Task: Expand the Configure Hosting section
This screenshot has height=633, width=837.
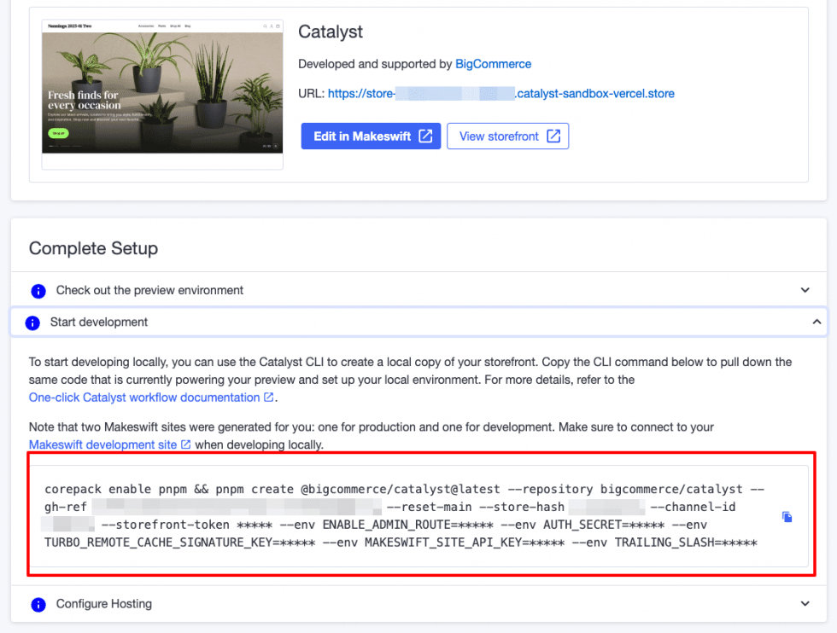Action: point(804,603)
